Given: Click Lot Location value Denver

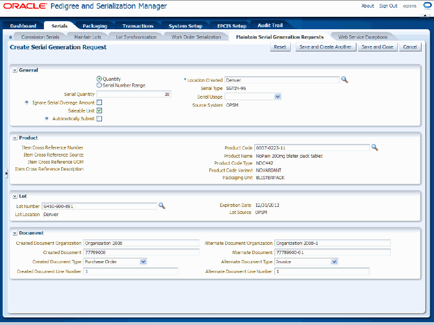Looking at the screenshot, I should 51,214.
